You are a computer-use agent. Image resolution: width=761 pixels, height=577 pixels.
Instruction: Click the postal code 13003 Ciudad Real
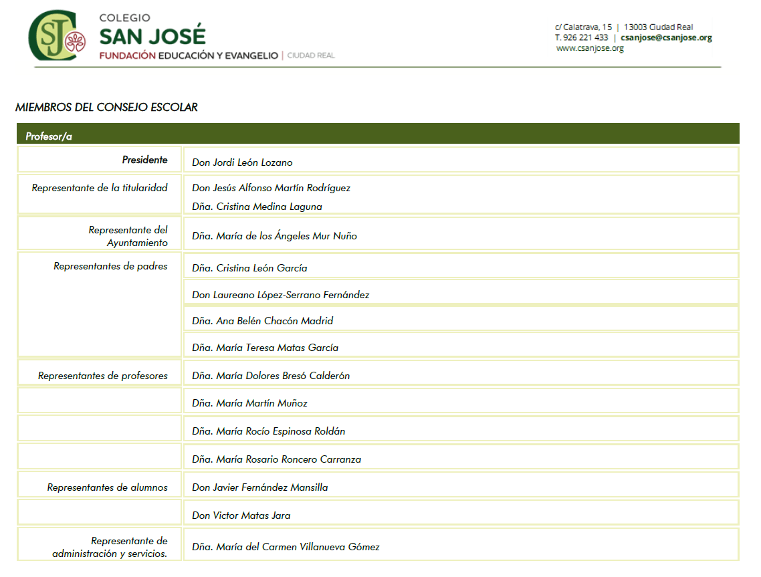point(658,27)
